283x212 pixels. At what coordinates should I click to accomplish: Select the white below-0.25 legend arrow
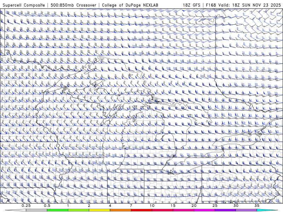click(16, 210)
